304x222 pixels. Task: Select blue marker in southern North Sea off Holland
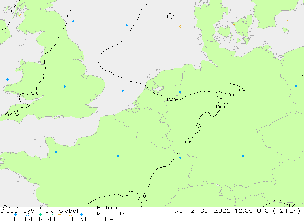123,91
